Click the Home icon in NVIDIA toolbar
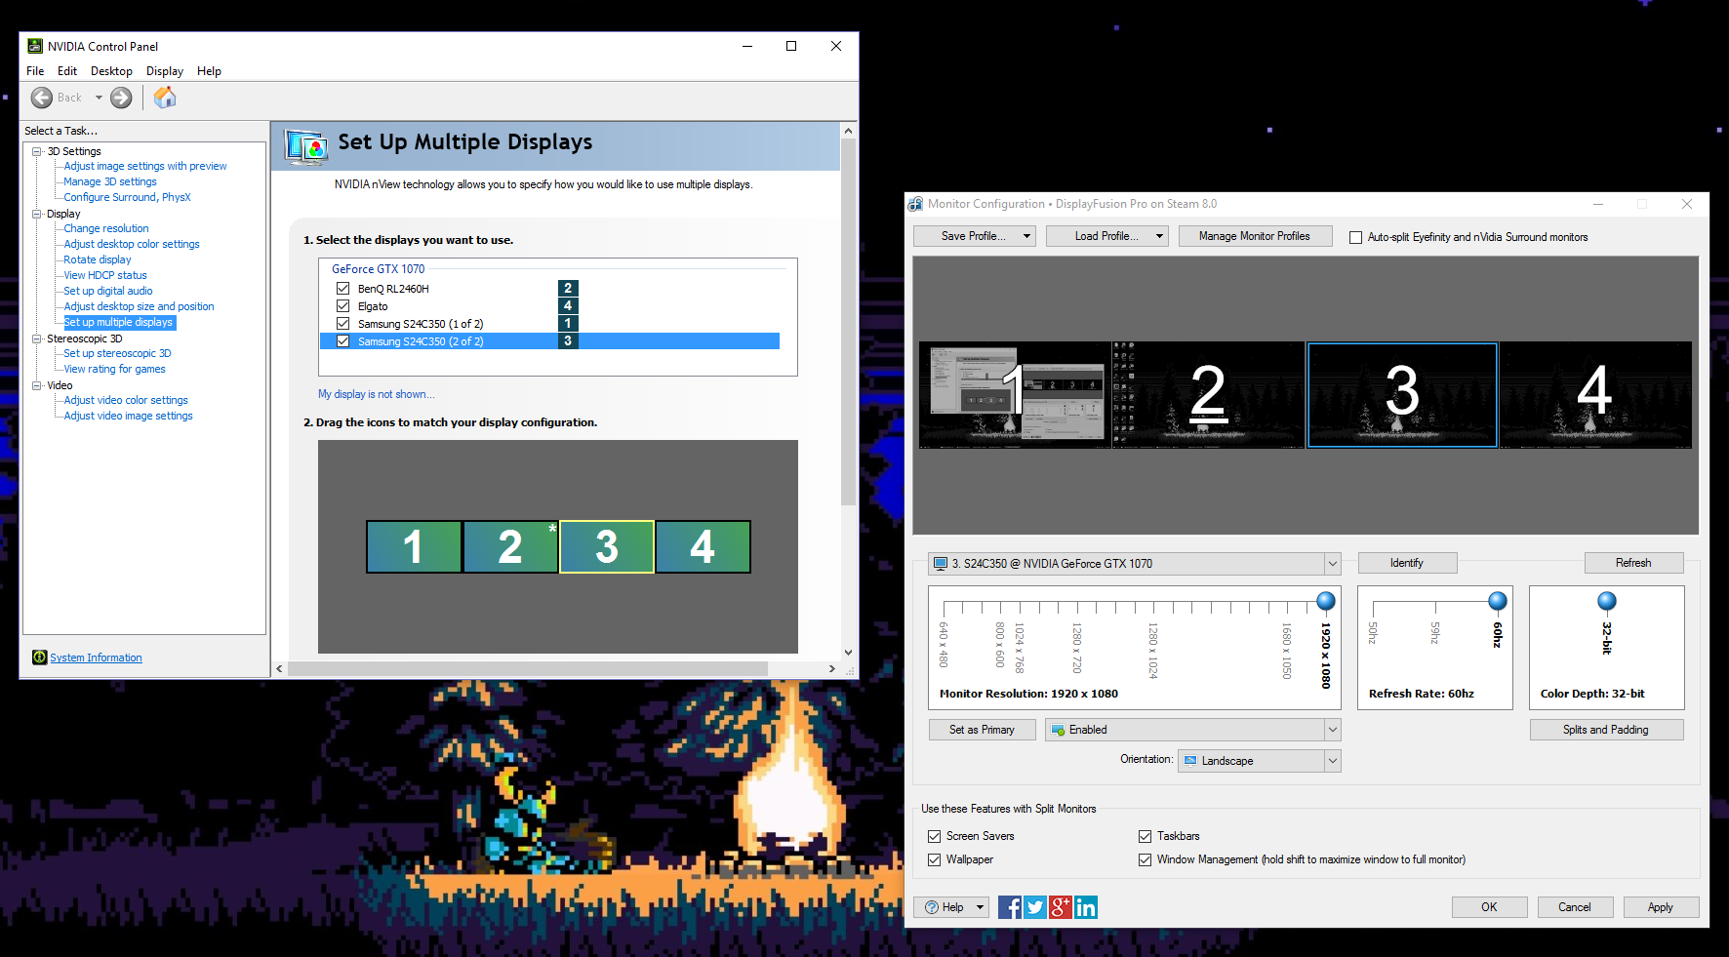The image size is (1729, 957). [x=165, y=98]
